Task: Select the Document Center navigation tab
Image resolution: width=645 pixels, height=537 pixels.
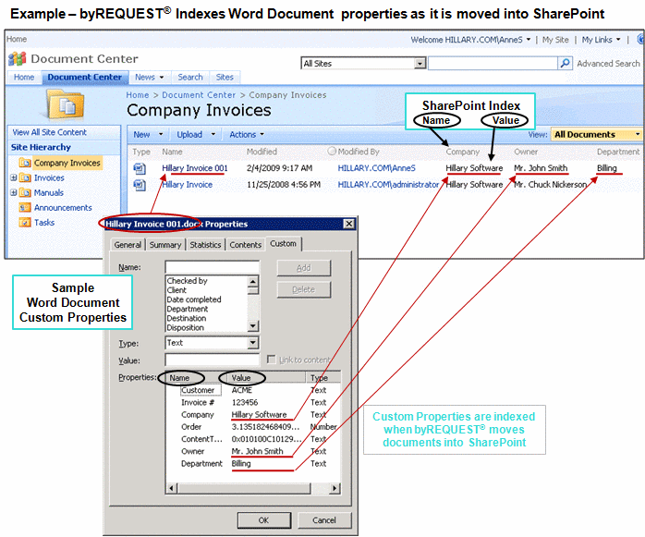Action: pyautogui.click(x=85, y=77)
